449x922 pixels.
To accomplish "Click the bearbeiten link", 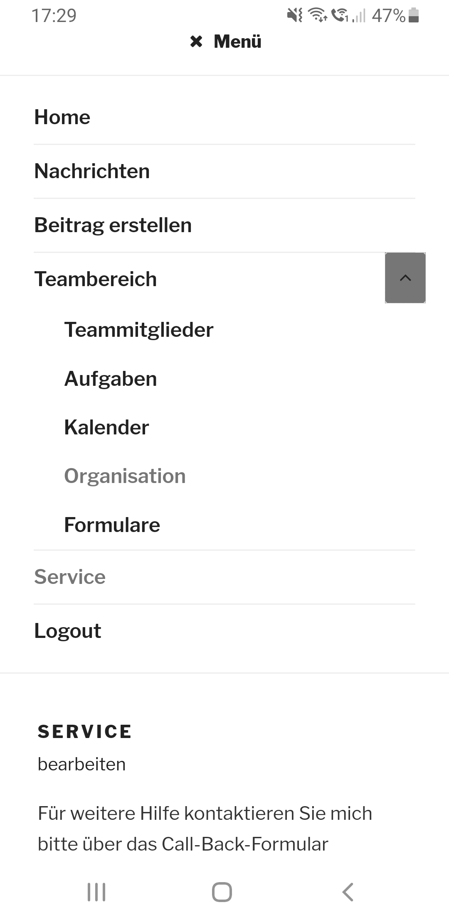I will click(x=81, y=764).
